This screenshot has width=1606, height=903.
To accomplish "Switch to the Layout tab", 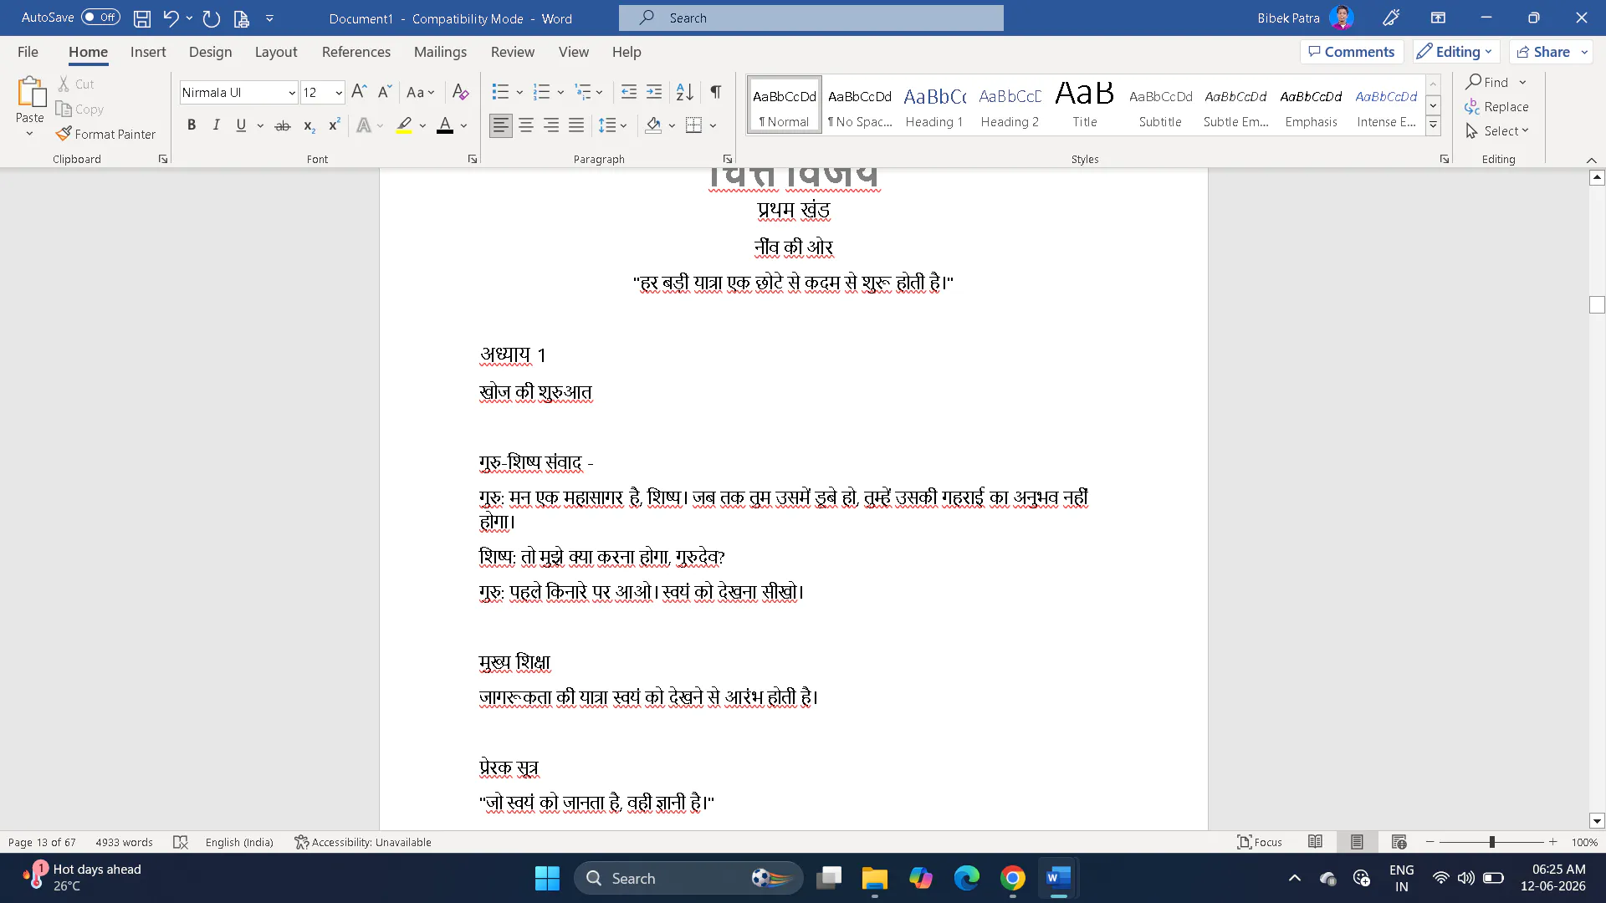I will click(276, 52).
